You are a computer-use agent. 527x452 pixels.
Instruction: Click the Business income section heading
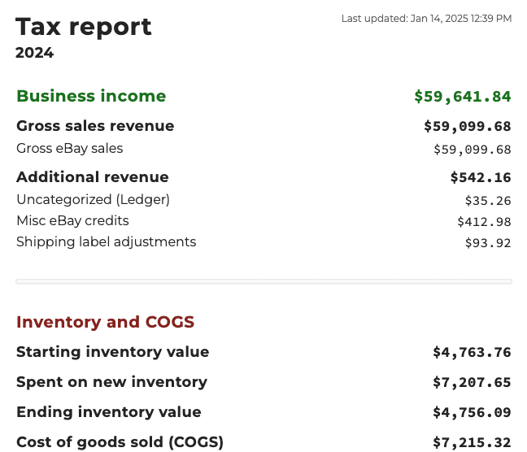tap(91, 96)
